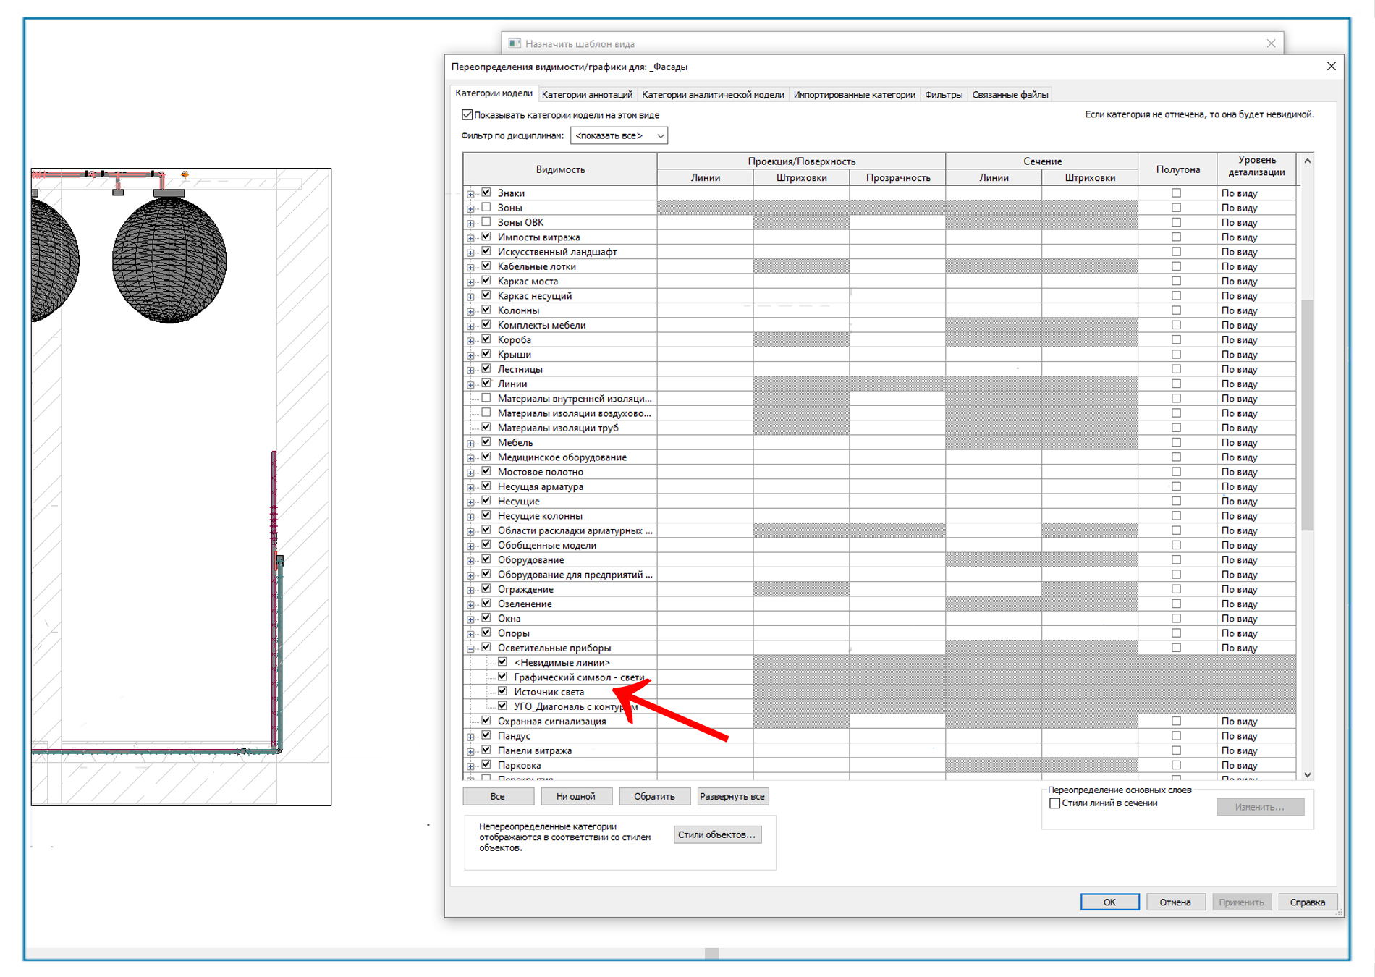The height and width of the screenshot is (977, 1375).
Task: Expand the Лестницы category
Action: [470, 370]
